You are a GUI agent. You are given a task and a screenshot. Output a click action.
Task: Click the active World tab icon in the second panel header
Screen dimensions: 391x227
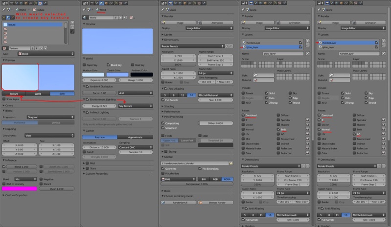(x=102, y=3)
